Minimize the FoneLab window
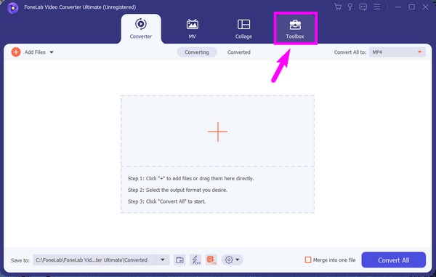Viewport: 436px width, 277px height. pyautogui.click(x=398, y=7)
